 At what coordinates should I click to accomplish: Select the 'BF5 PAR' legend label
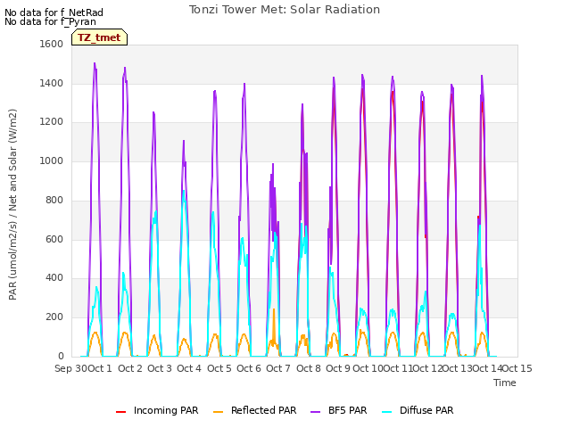click(x=347, y=410)
